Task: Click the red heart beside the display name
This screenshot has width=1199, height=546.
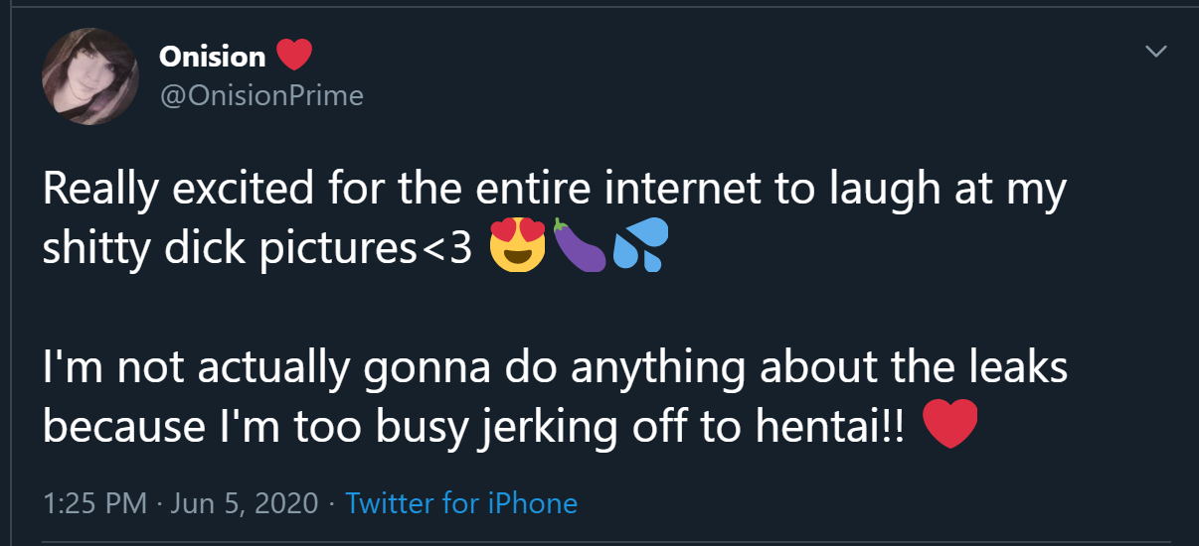Action: pos(293,56)
